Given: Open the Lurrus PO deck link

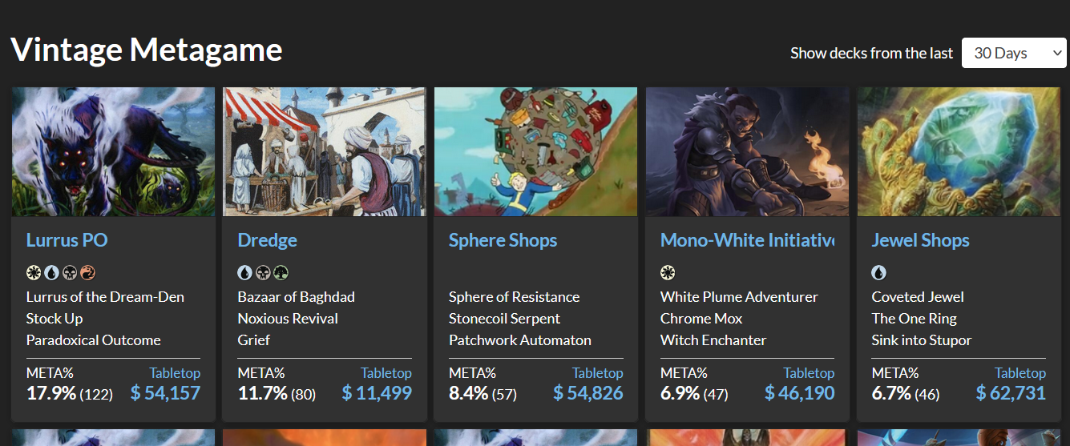Looking at the screenshot, I should 67,240.
